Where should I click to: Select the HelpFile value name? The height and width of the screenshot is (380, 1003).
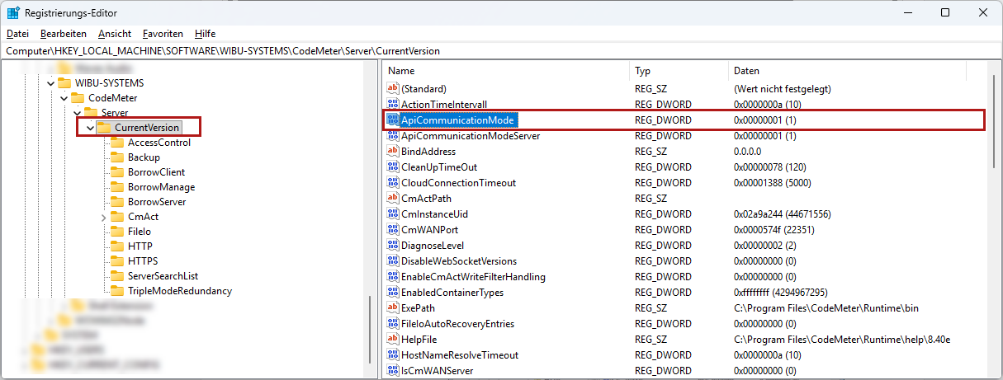[x=419, y=340]
